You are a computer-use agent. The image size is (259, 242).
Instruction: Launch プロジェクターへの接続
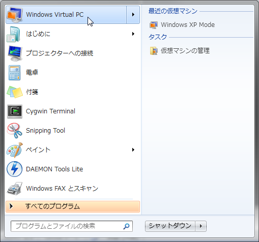coord(73,53)
